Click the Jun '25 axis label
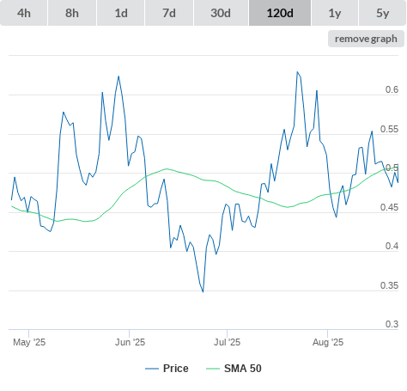This screenshot has width=407, height=391. click(130, 342)
